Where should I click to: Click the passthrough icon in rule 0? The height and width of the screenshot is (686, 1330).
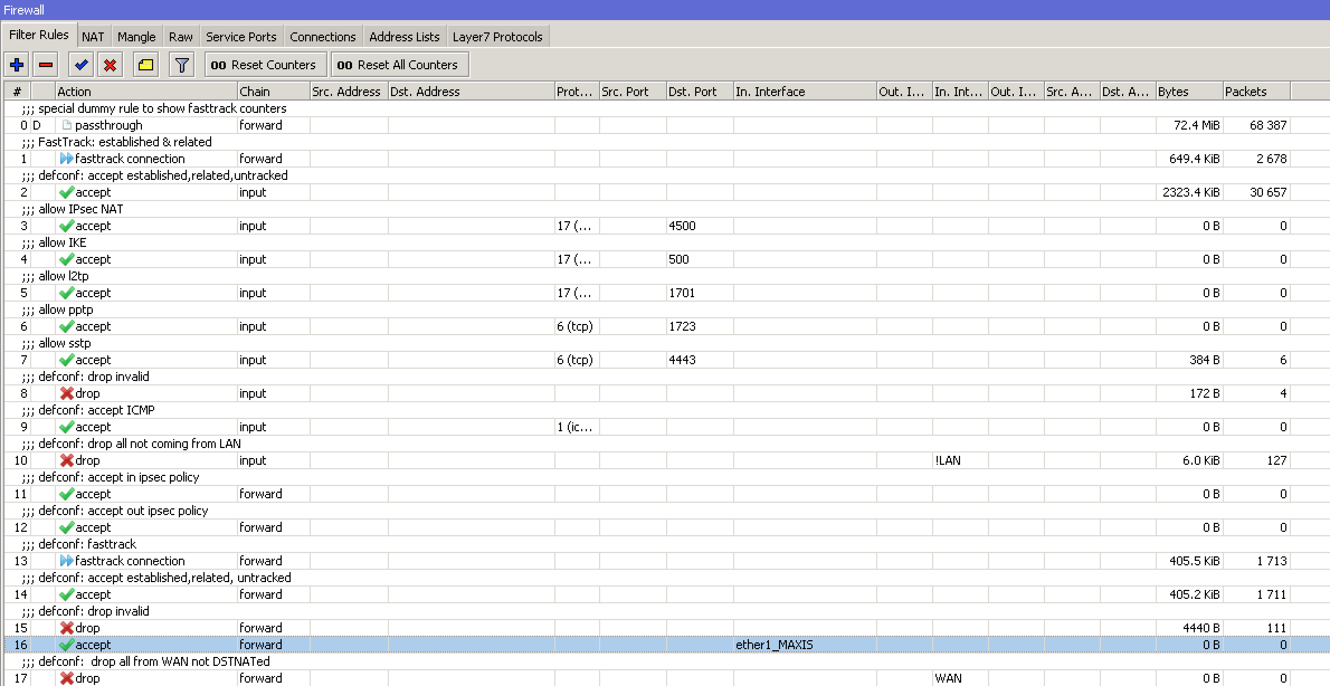[67, 125]
